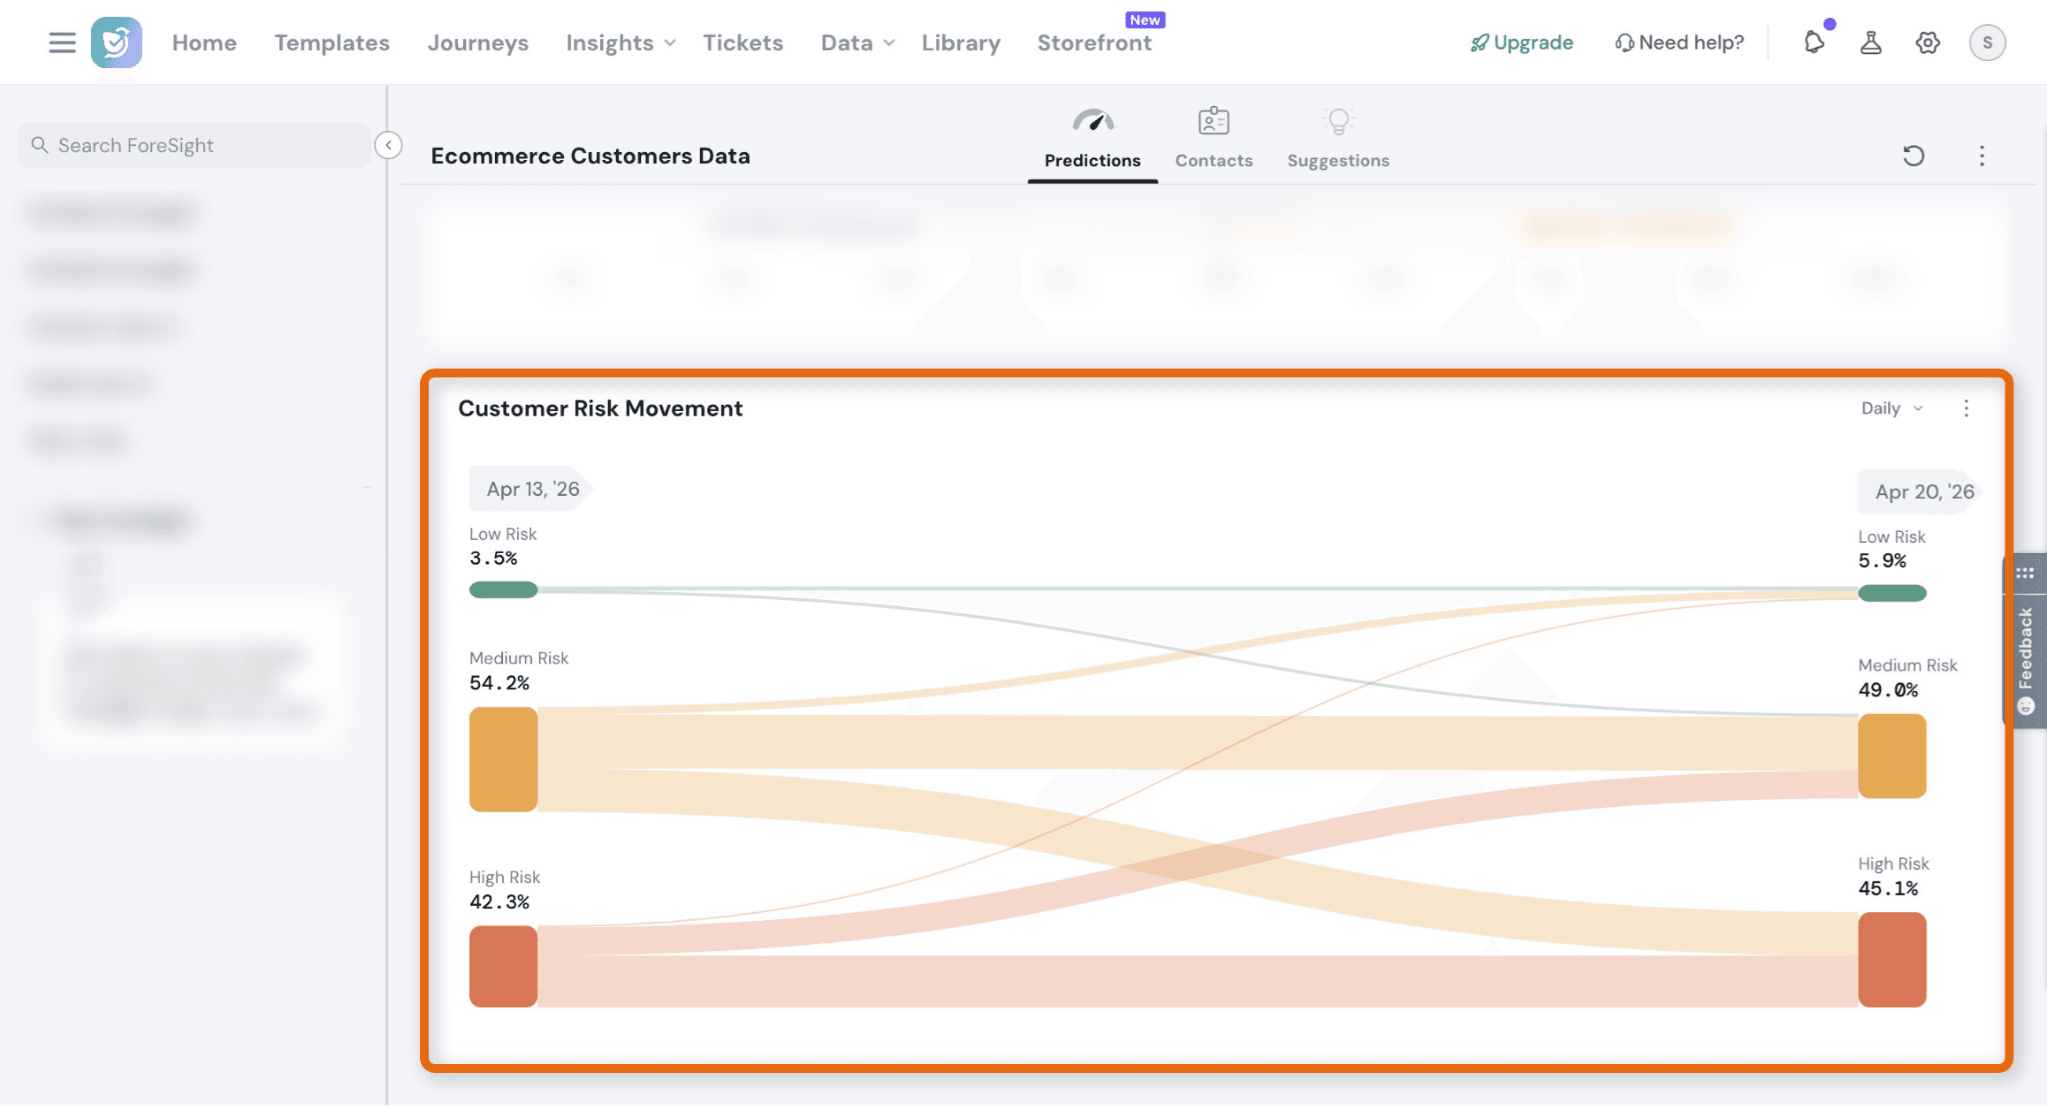Click the Contacts card icon

point(1214,121)
